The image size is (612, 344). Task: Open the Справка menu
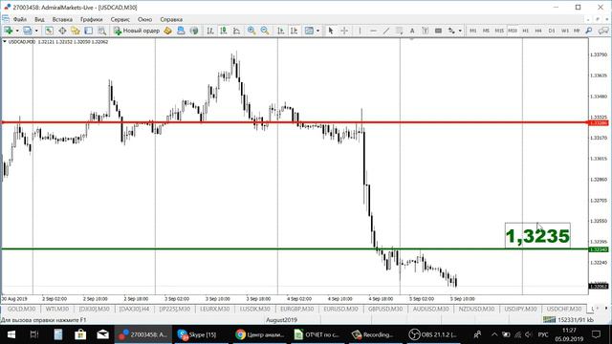pos(171,19)
